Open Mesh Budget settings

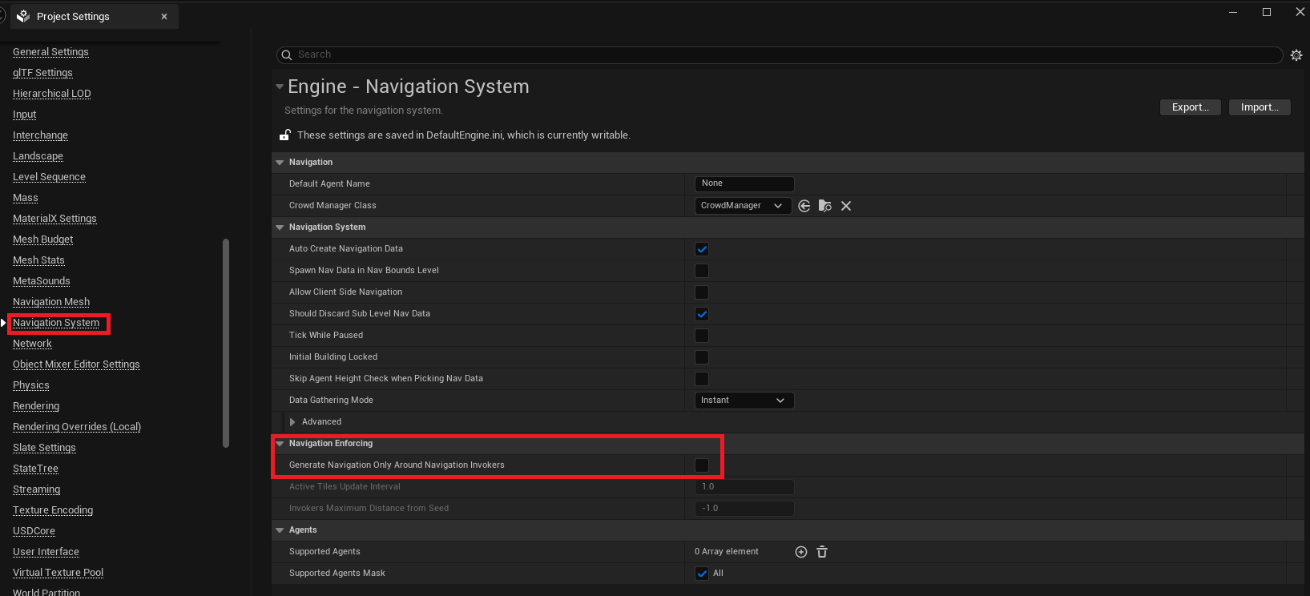point(42,240)
